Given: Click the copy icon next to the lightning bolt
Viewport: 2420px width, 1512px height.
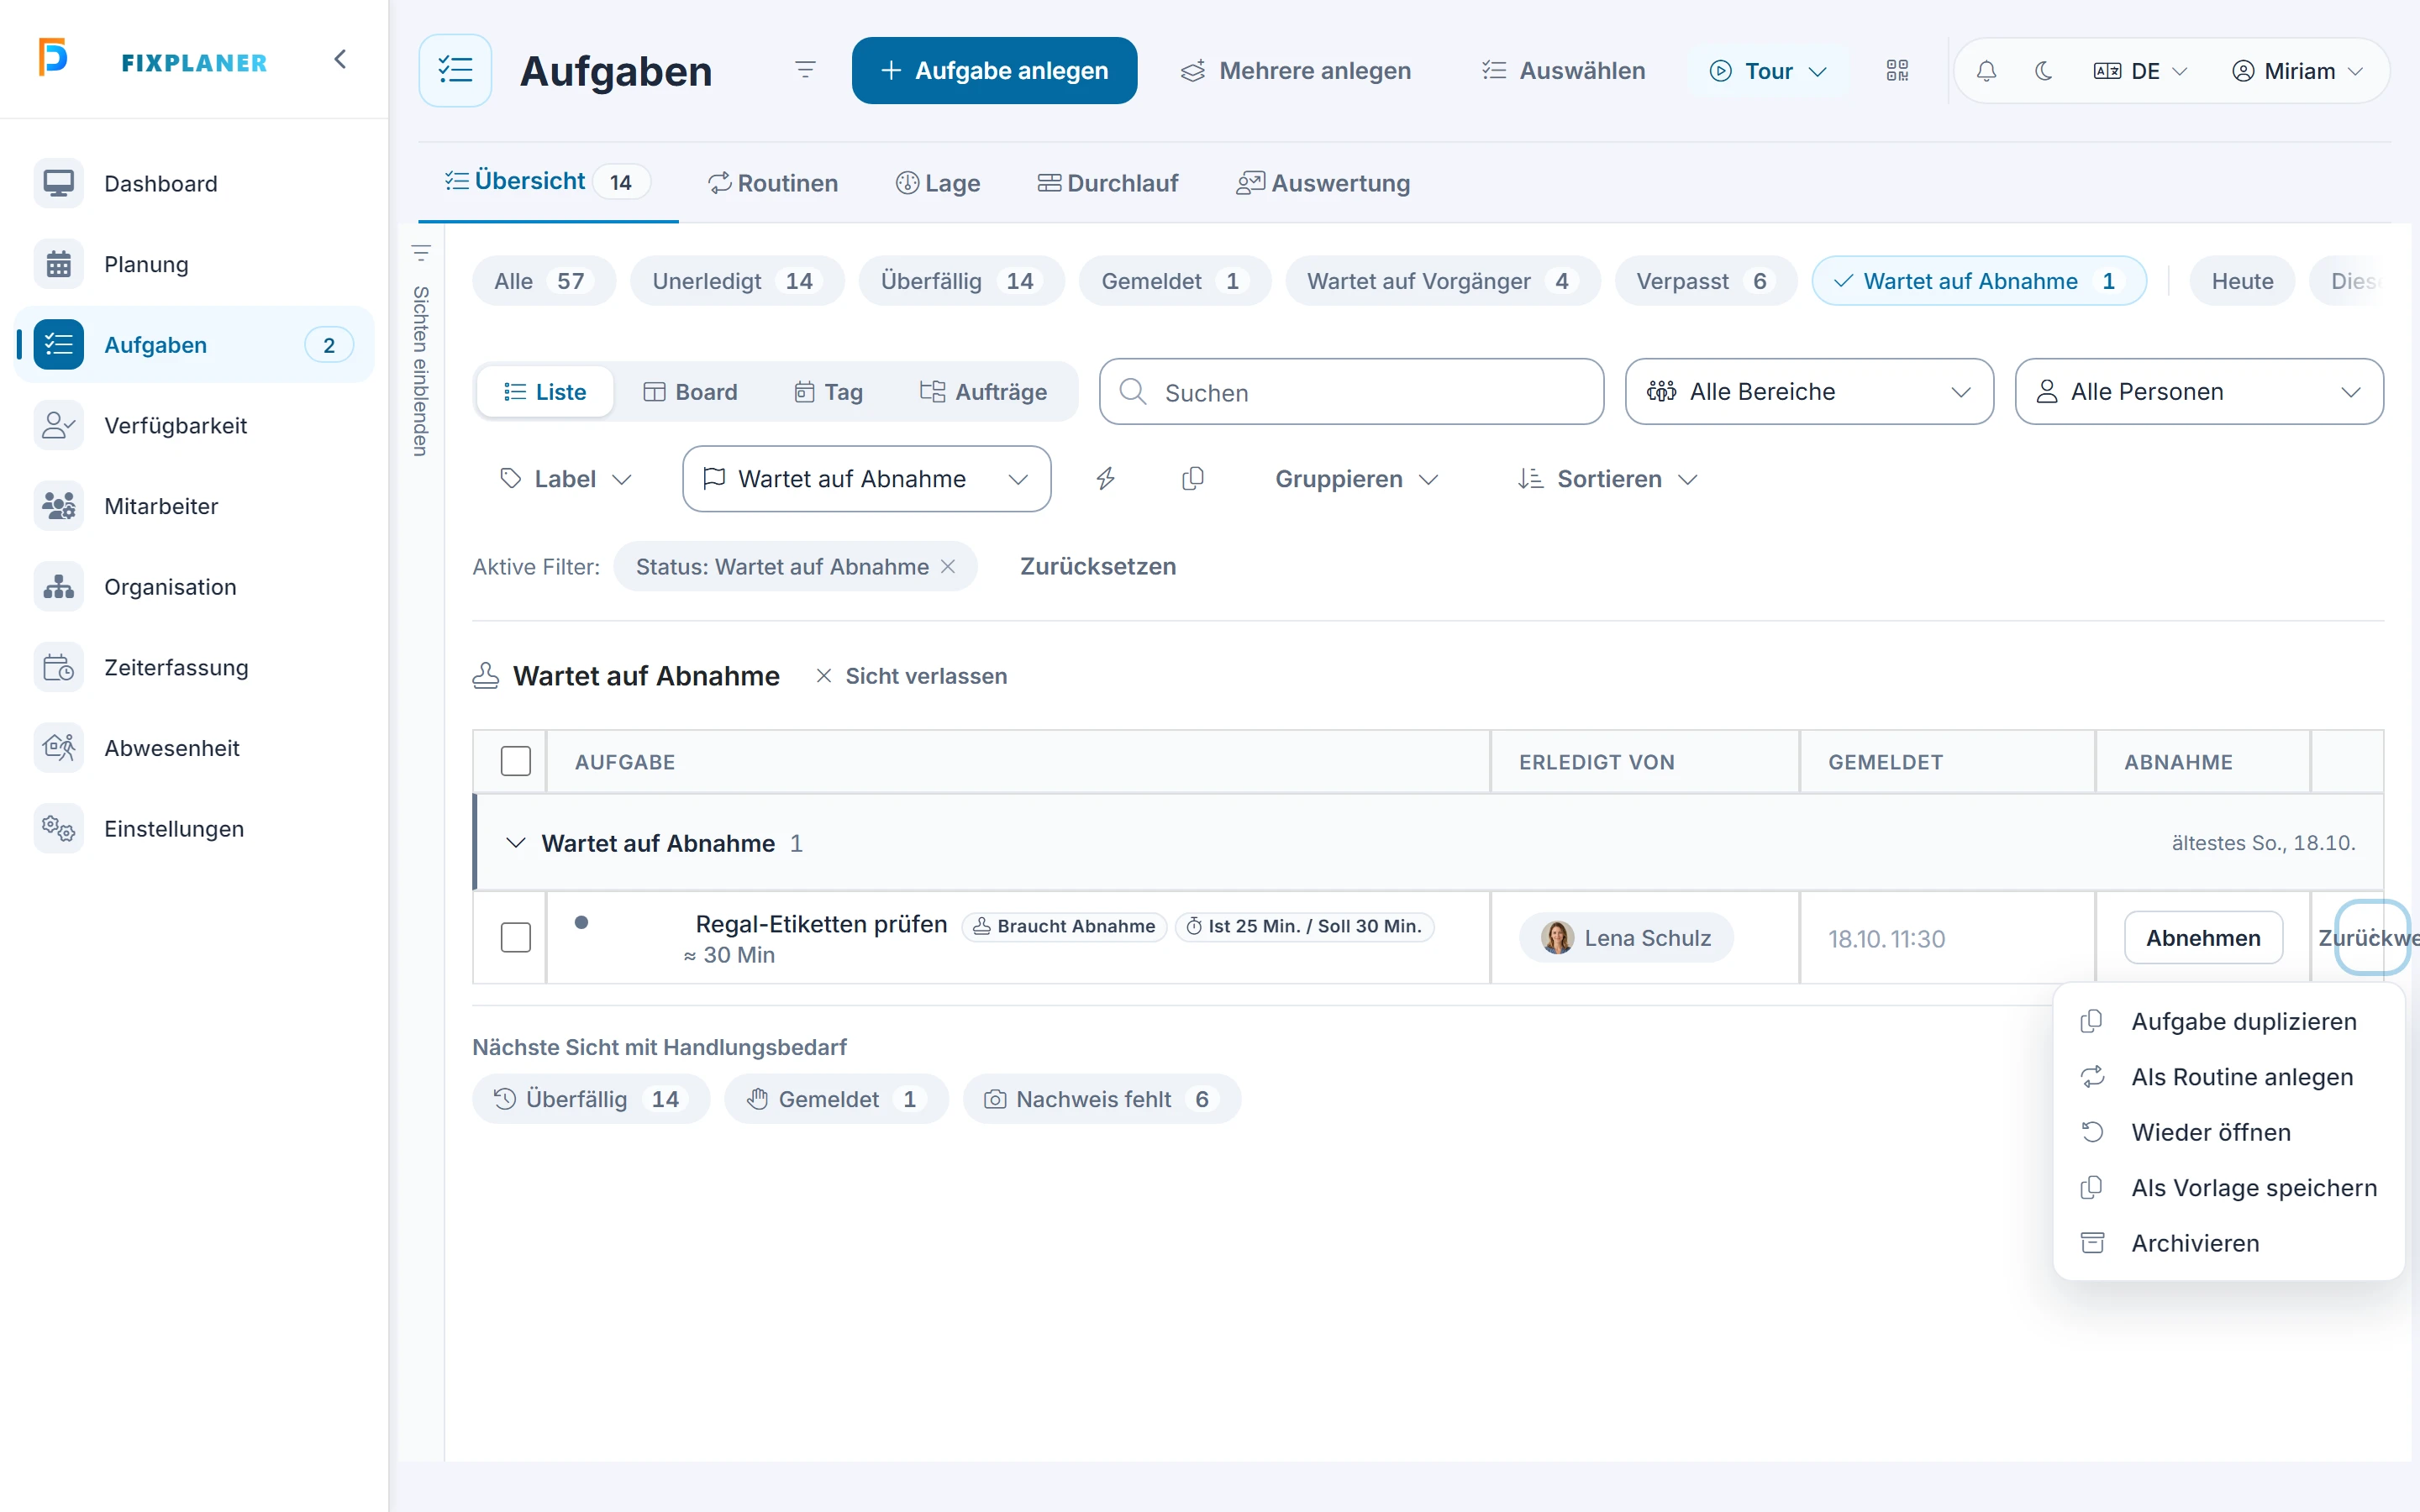Looking at the screenshot, I should (x=1192, y=479).
